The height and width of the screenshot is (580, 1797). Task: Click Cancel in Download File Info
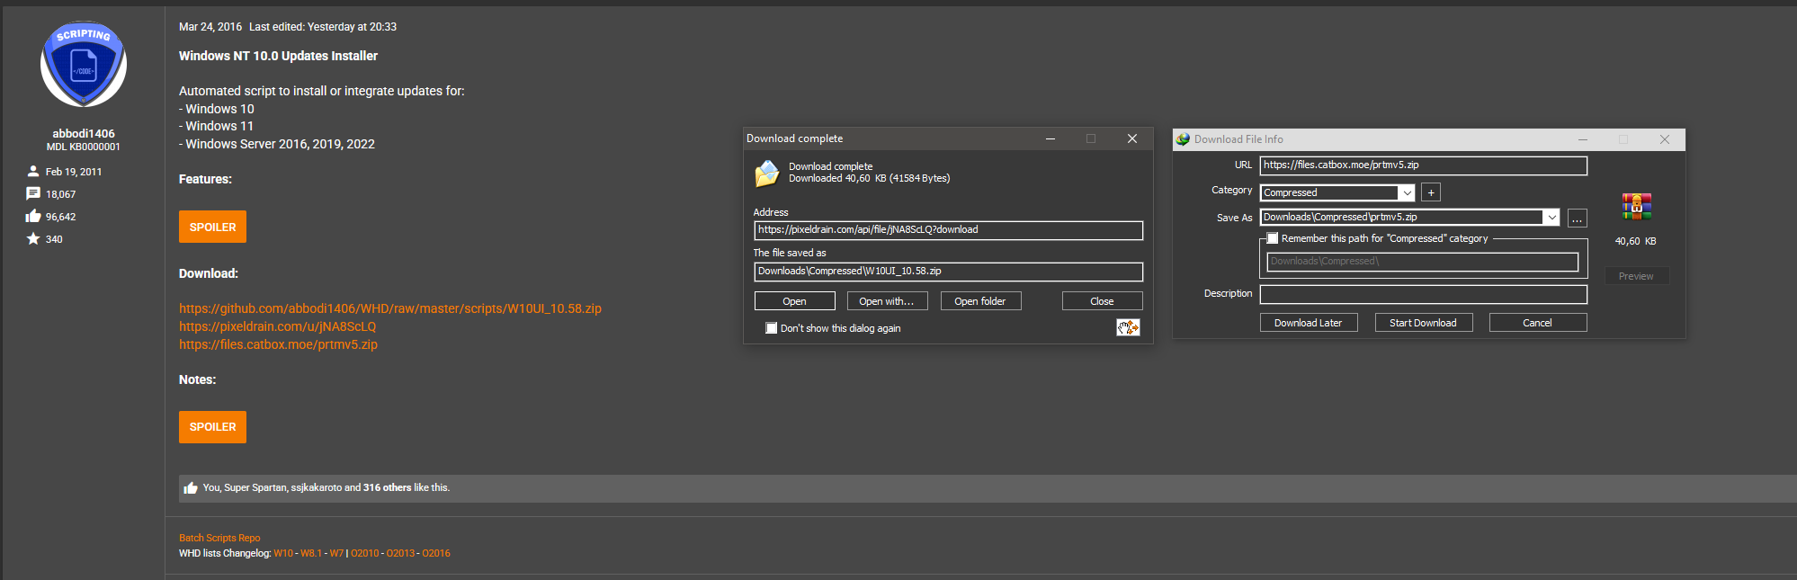(x=1538, y=323)
